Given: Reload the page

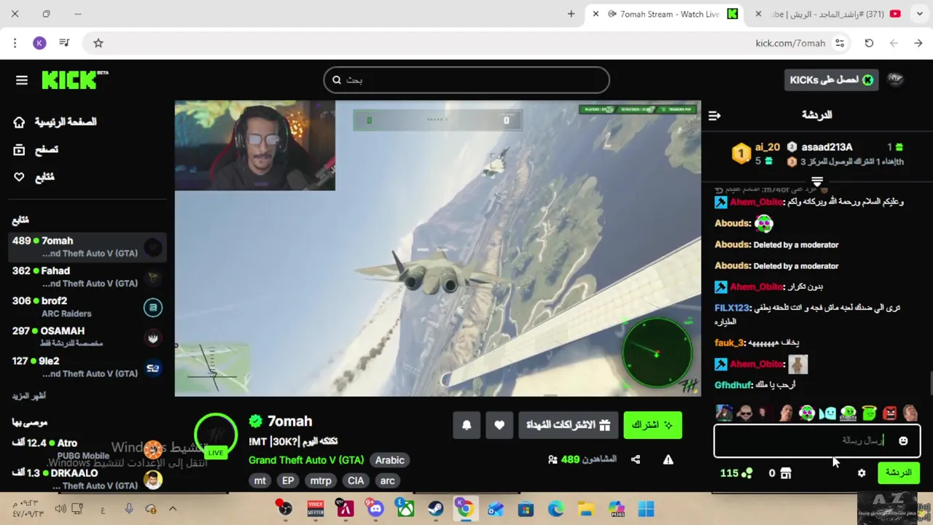Looking at the screenshot, I should pyautogui.click(x=869, y=43).
